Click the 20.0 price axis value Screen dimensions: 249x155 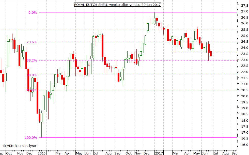(x=244, y=96)
